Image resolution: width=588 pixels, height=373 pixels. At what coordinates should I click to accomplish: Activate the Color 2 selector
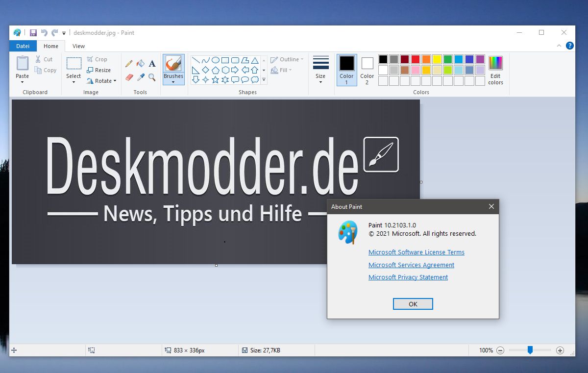367,70
